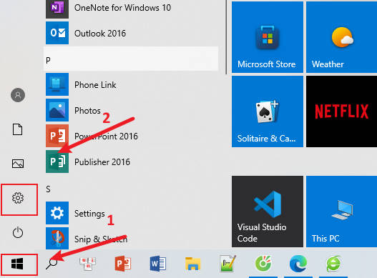377x278 pixels.
Task: Open Word from the taskbar
Action: click(157, 264)
